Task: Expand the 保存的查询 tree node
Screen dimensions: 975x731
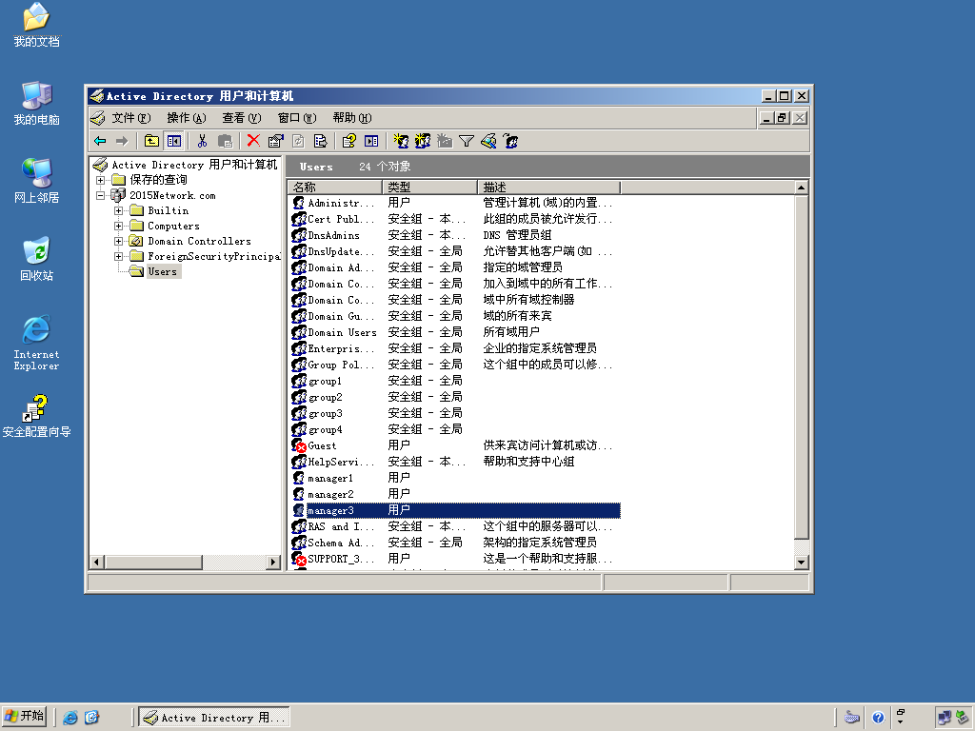Action: pos(100,180)
